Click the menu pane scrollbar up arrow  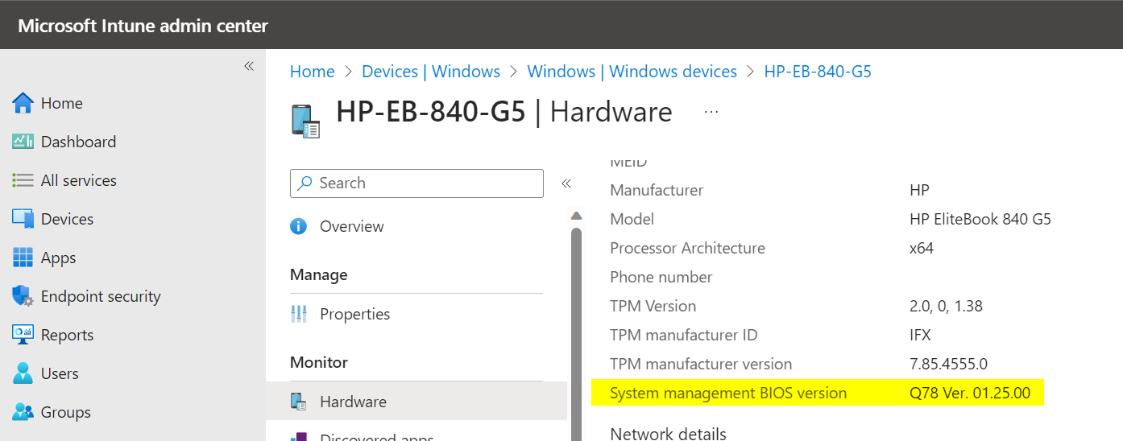coord(576,216)
